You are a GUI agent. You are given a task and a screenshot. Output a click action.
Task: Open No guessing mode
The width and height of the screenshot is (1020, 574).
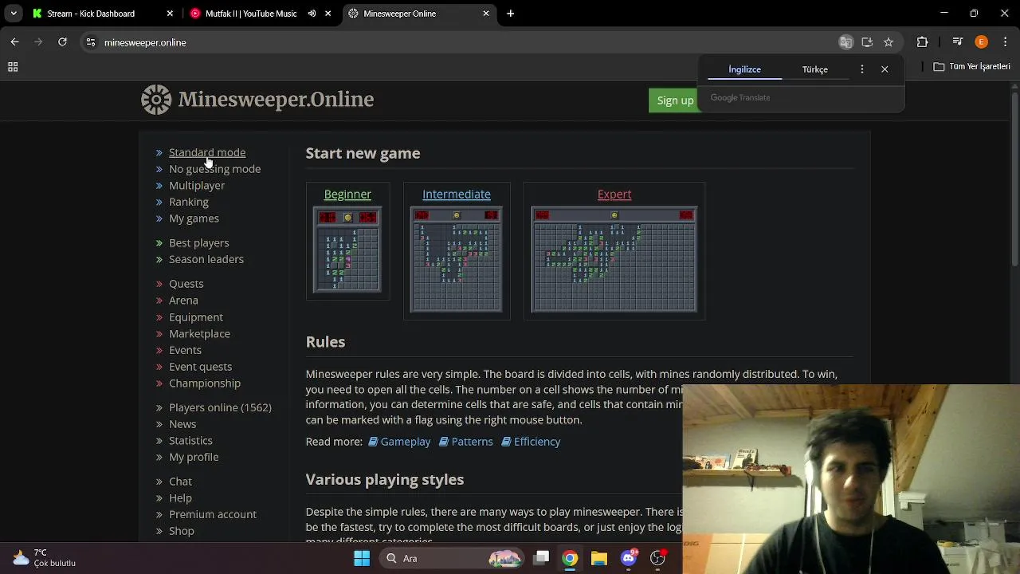pos(214,169)
